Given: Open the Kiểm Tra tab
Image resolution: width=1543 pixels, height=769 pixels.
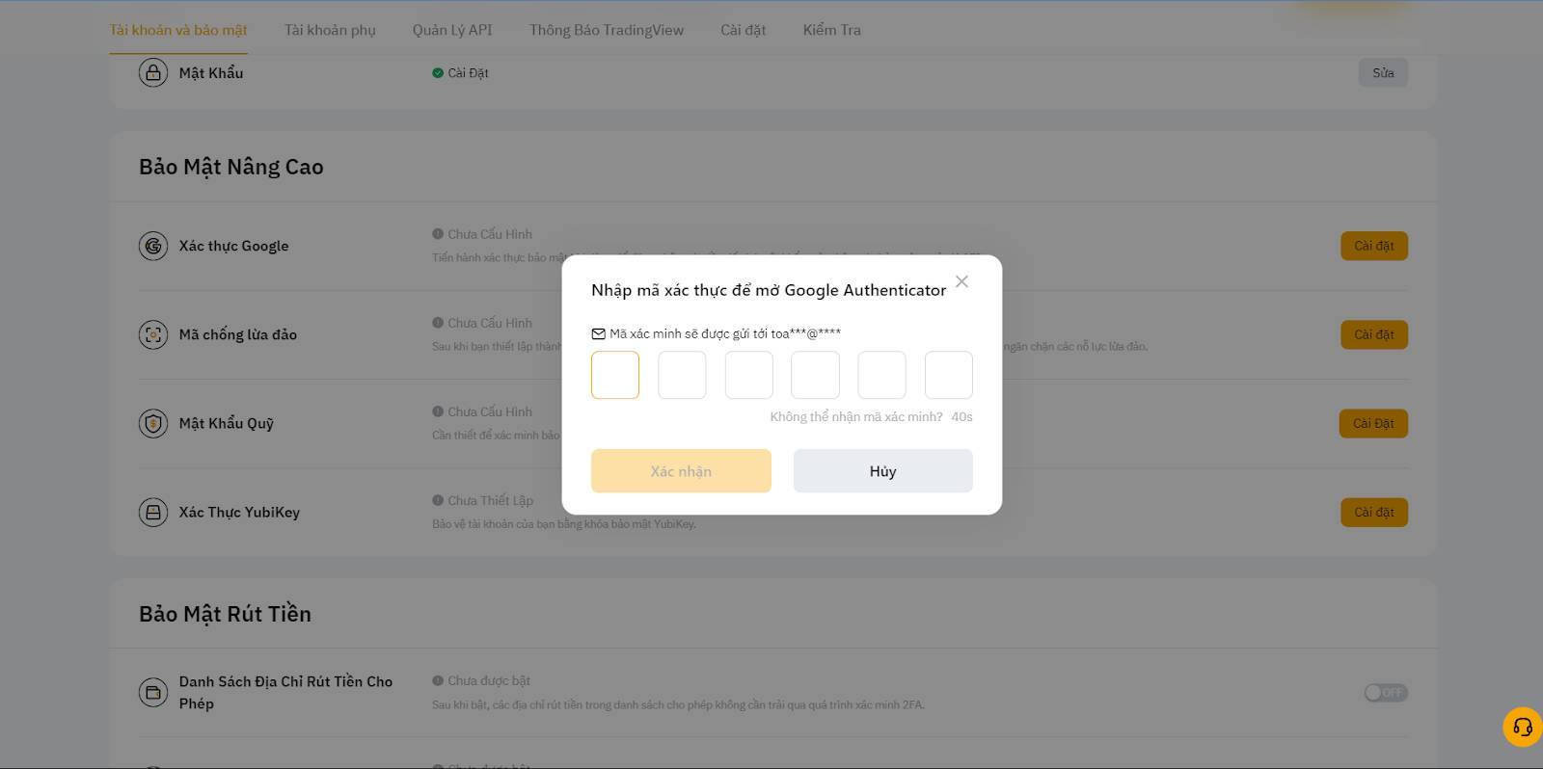Looking at the screenshot, I should (832, 30).
